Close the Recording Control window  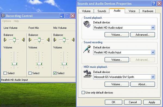(73, 16)
